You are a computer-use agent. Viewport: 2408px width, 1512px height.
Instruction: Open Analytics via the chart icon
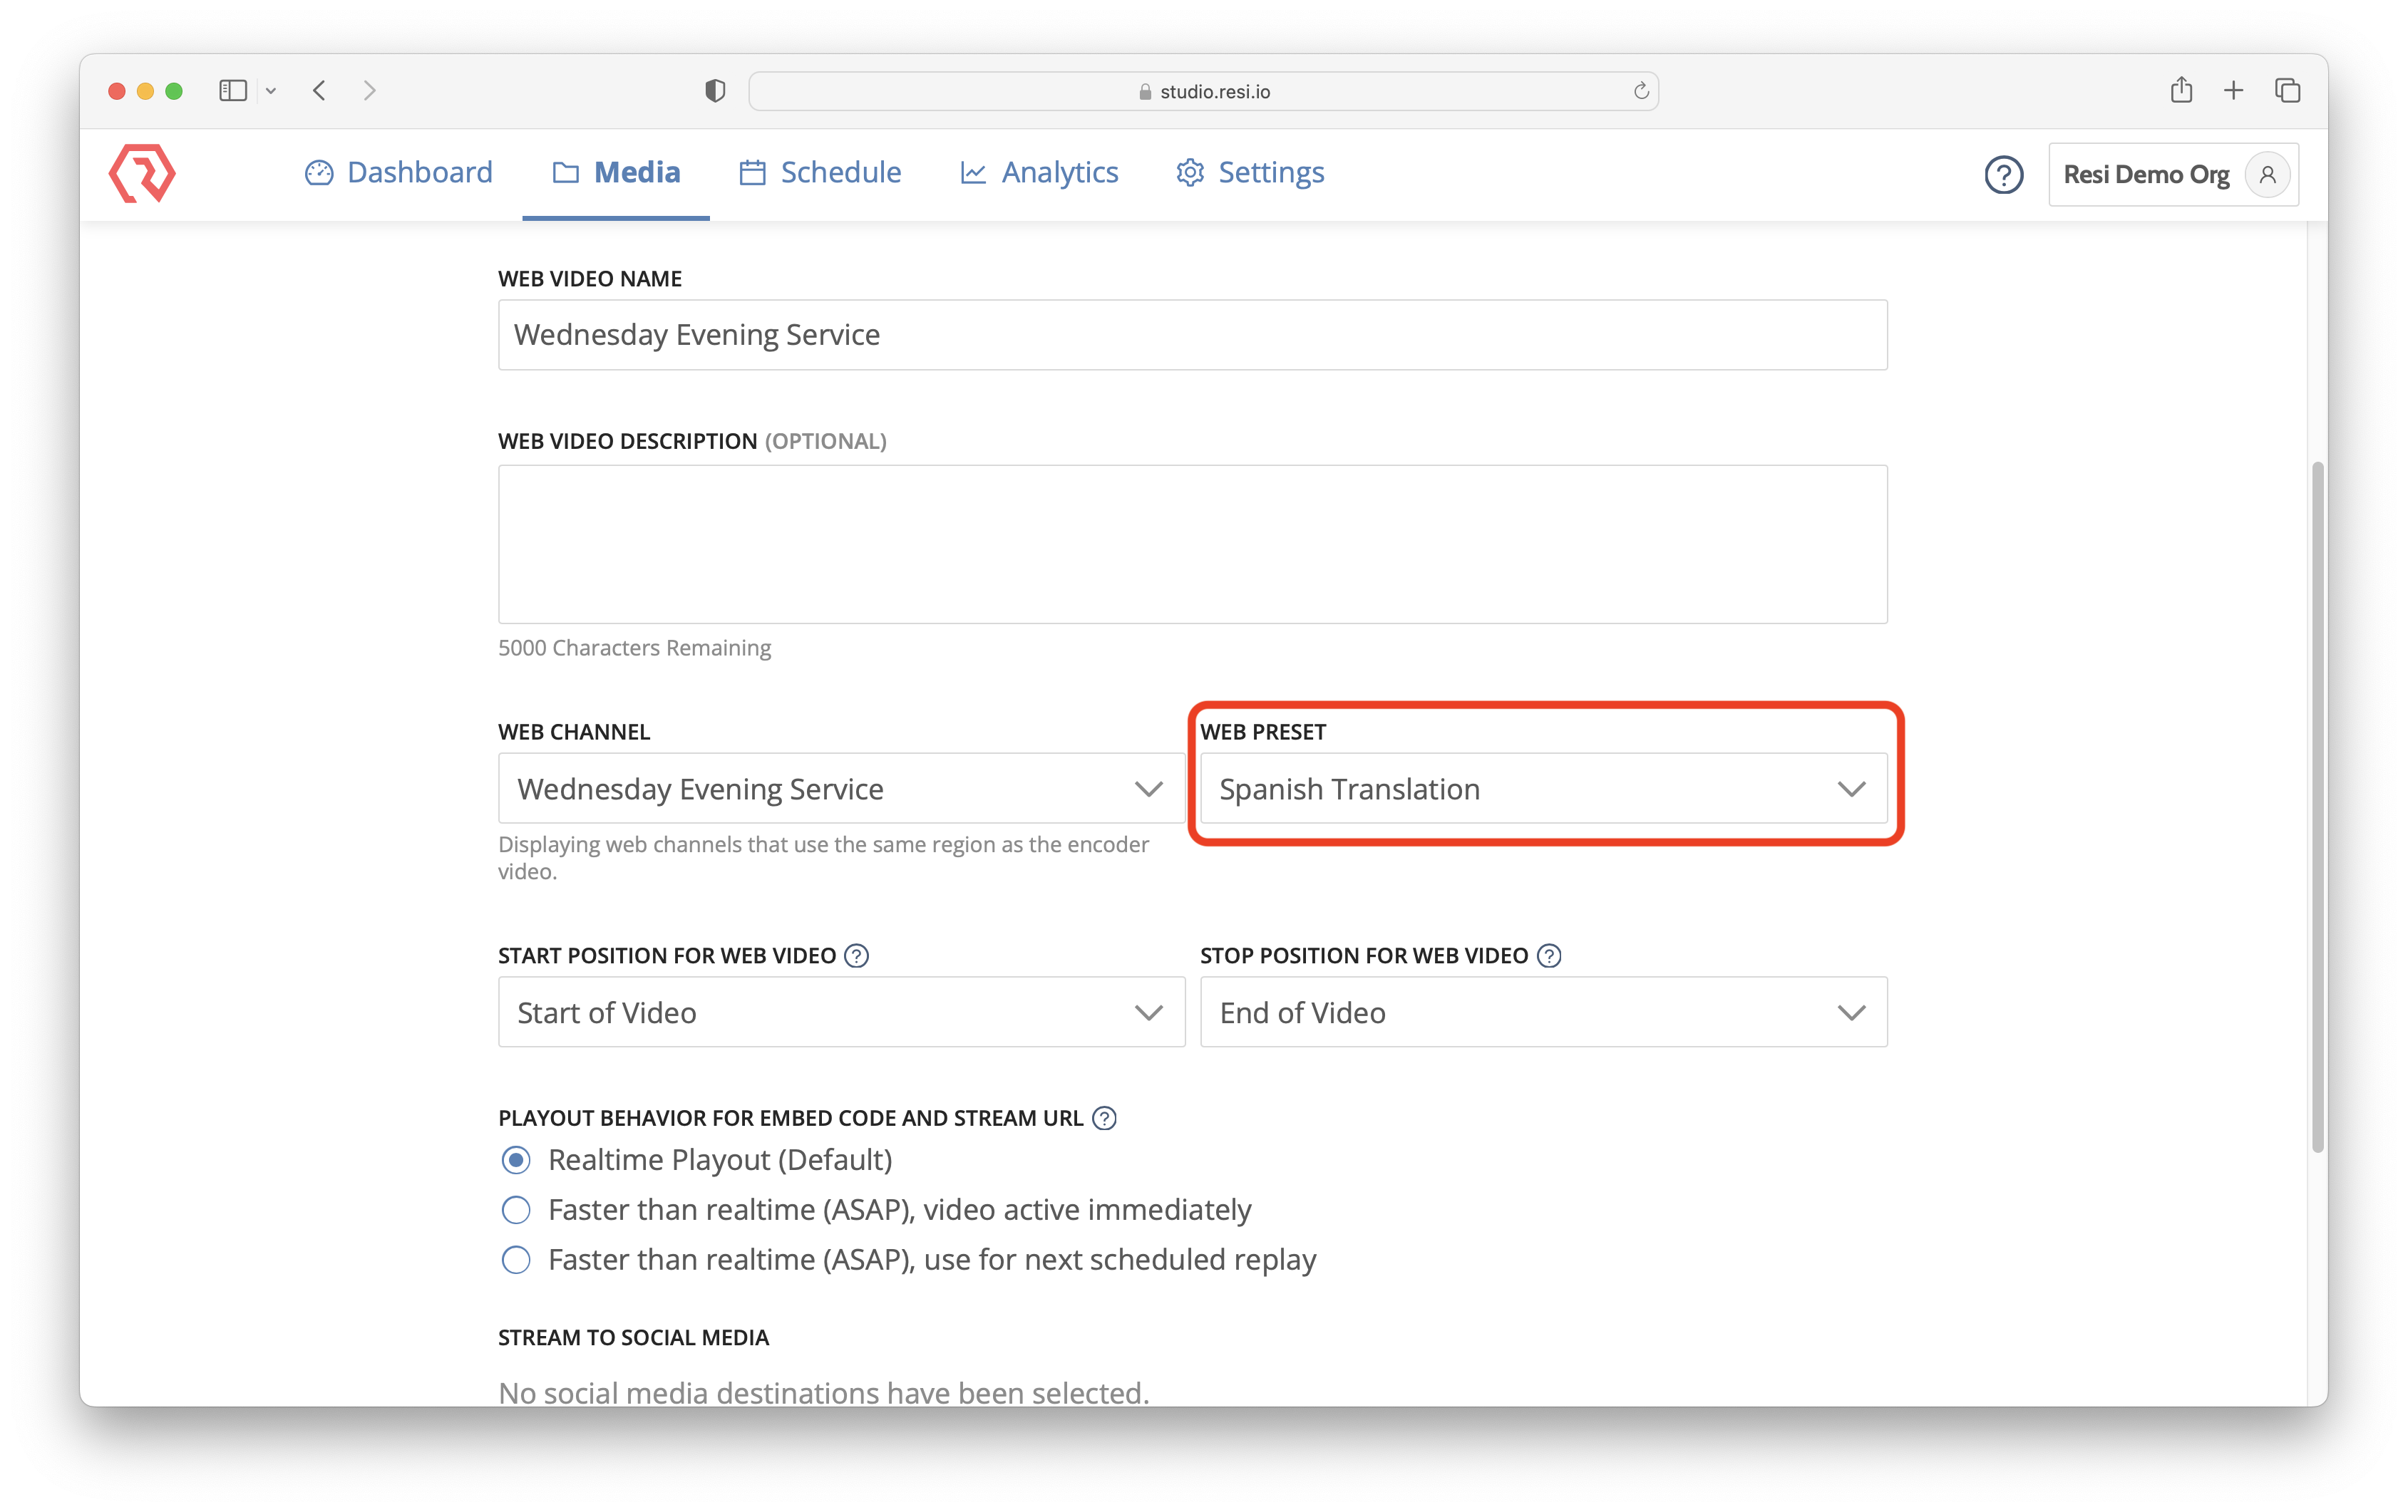pos(972,172)
